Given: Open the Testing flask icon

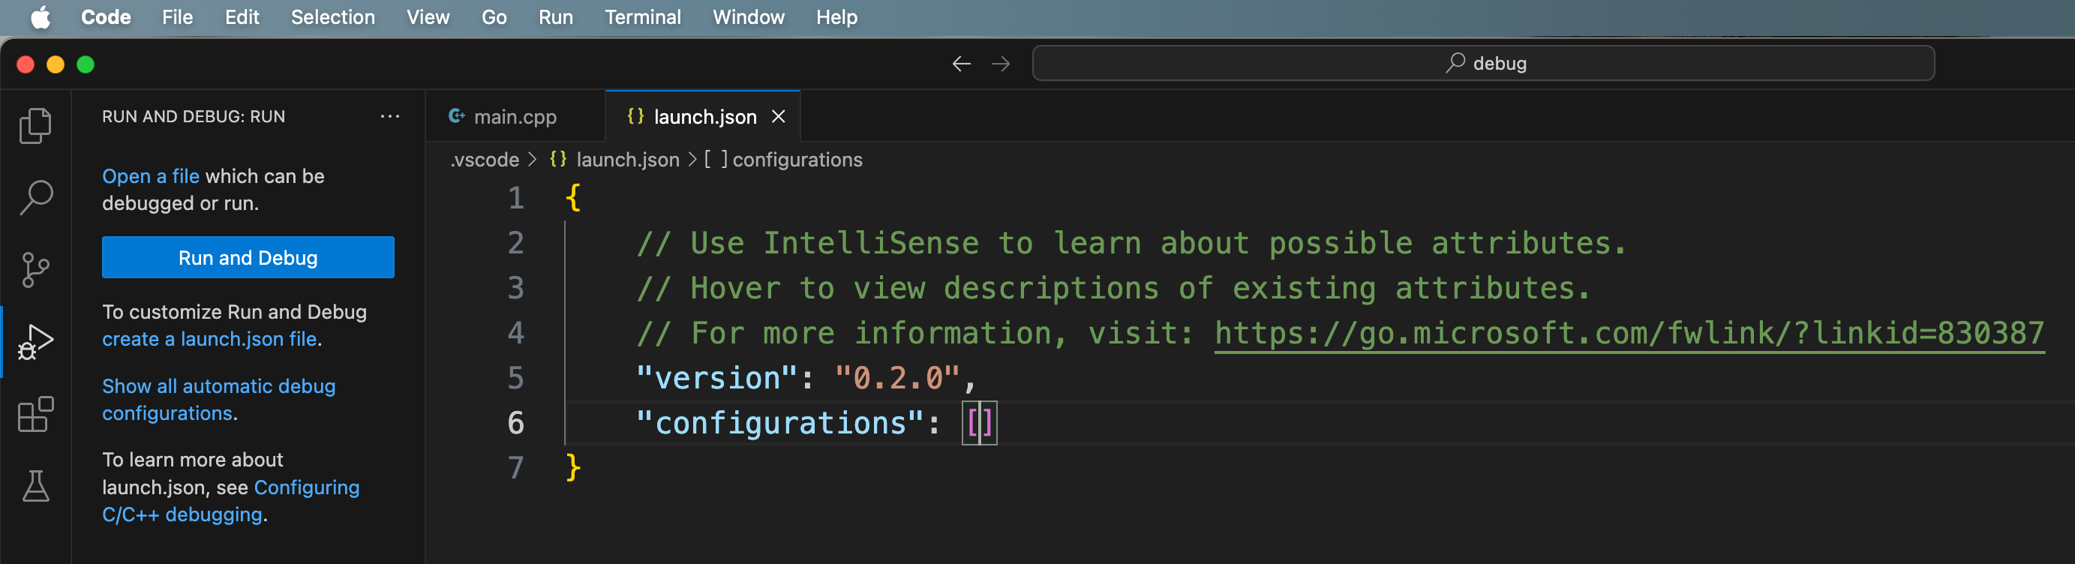Looking at the screenshot, I should pyautogui.click(x=35, y=486).
